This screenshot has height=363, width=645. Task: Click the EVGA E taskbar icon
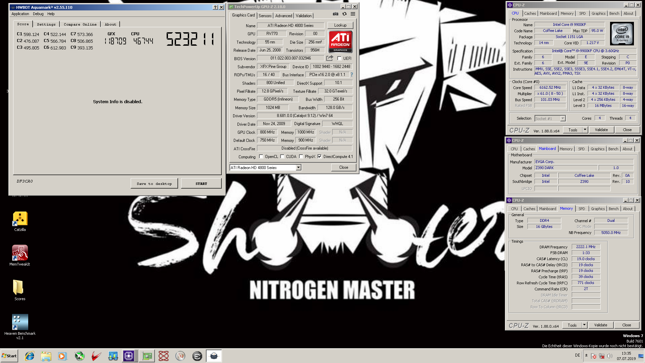coord(197,356)
